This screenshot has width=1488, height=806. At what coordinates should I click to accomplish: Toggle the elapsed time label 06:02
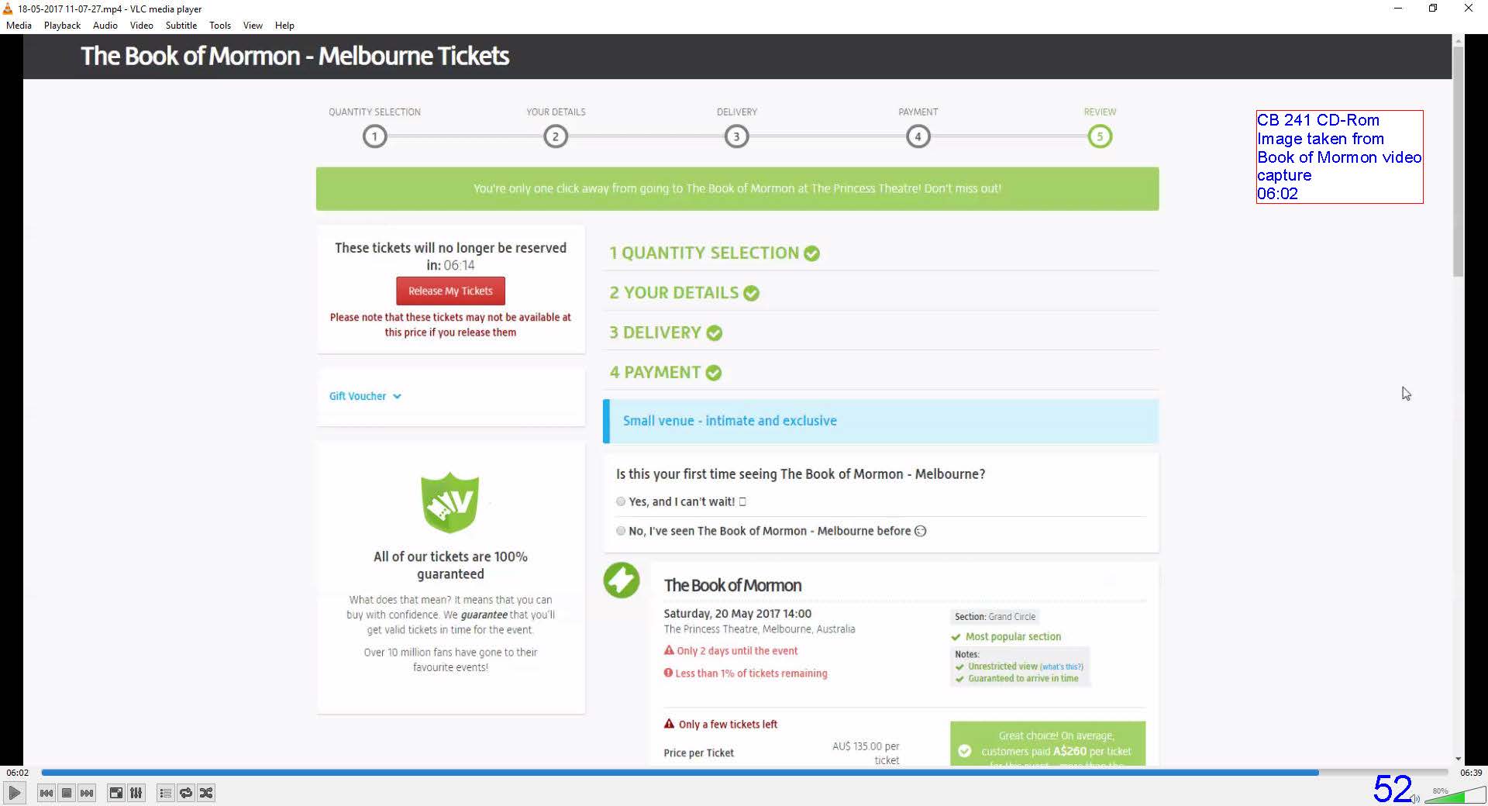(17, 773)
